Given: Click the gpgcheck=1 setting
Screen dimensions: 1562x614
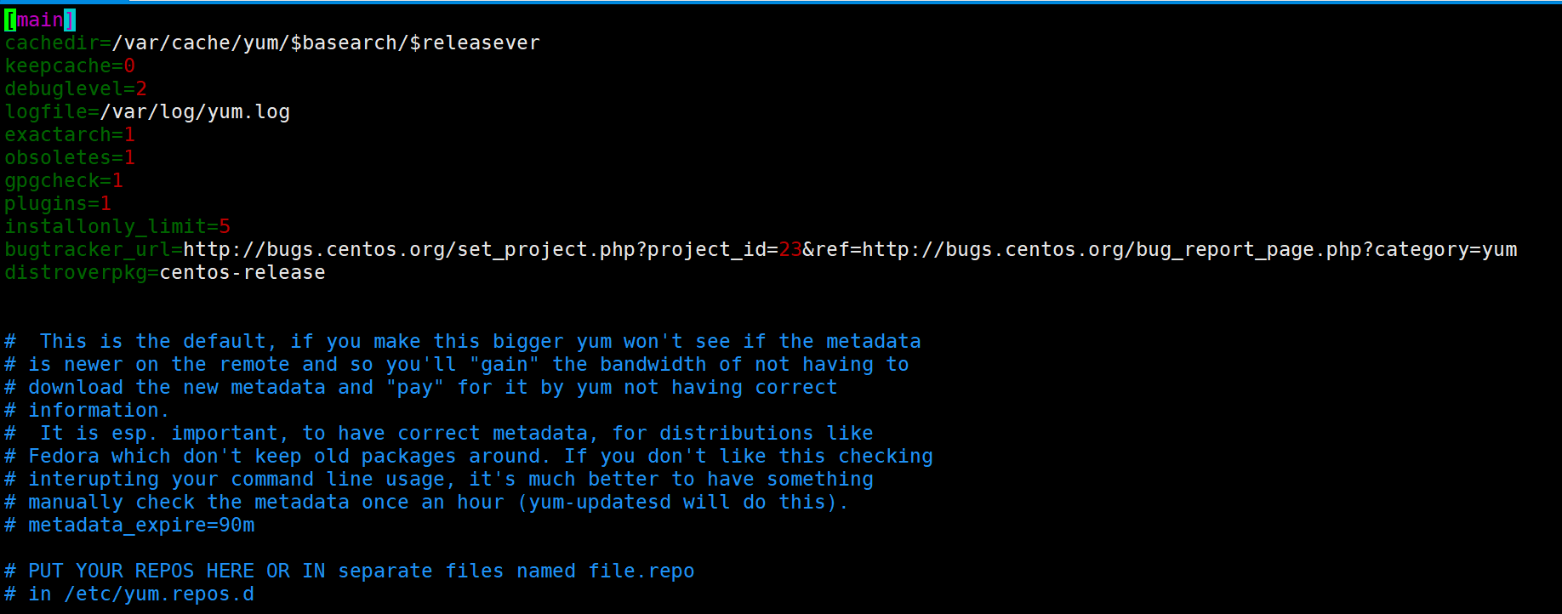Looking at the screenshot, I should (64, 180).
